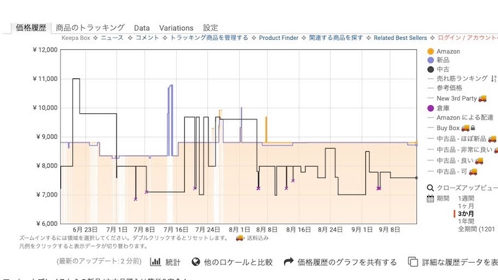The image size is (498, 280).
Task: Click the black endpoint dot of 中古 line
Action: pos(416,178)
